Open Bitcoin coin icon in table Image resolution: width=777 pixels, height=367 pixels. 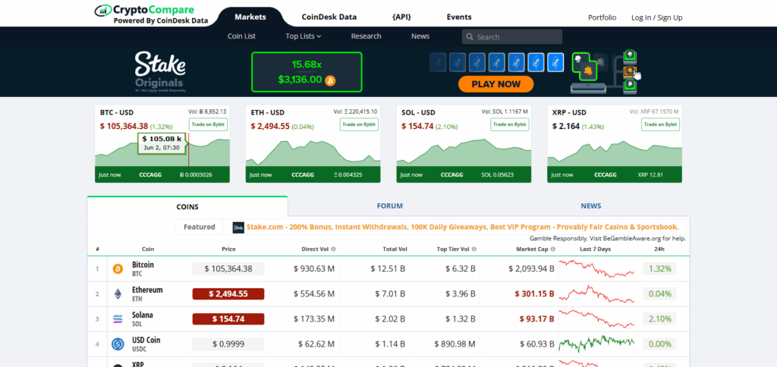click(x=118, y=269)
